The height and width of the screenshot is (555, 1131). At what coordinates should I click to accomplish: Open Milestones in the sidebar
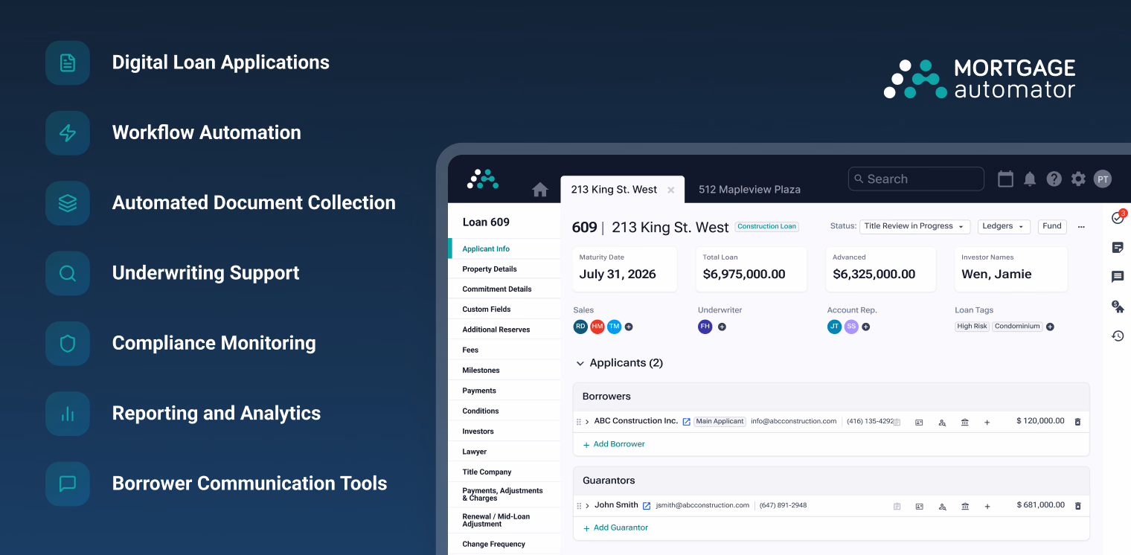[x=504, y=370]
